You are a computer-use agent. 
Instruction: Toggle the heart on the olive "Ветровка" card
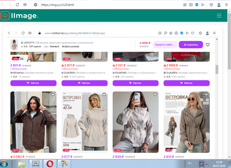click(206, 95)
